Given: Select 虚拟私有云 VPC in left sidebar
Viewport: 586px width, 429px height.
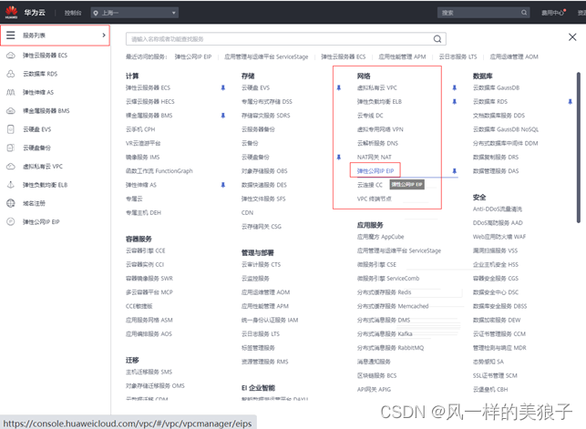Looking at the screenshot, I should coord(43,166).
